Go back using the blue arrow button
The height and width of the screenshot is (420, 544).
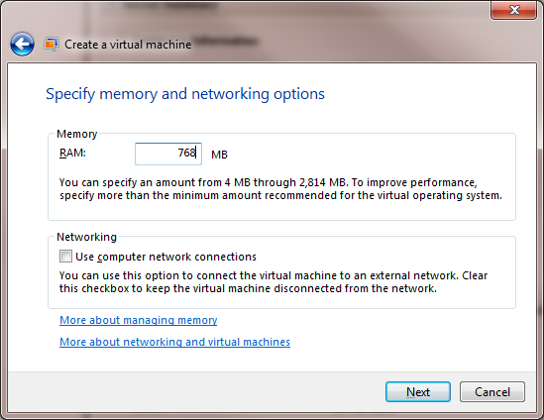[22, 44]
